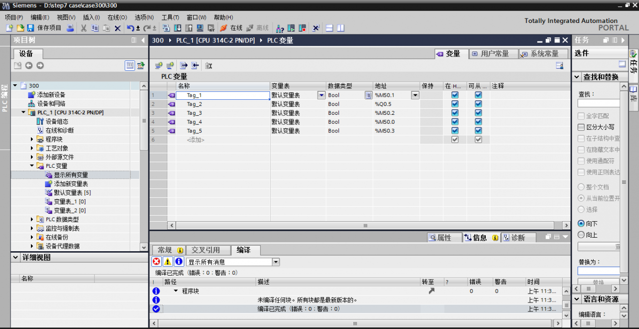
Task: Open the 在线(O) menu
Action: pyautogui.click(x=117, y=17)
